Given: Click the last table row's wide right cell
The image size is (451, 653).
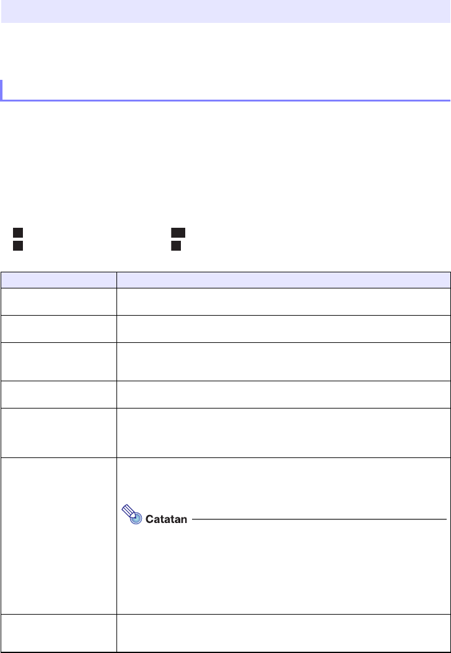Looking at the screenshot, I should pyautogui.click(x=284, y=633).
